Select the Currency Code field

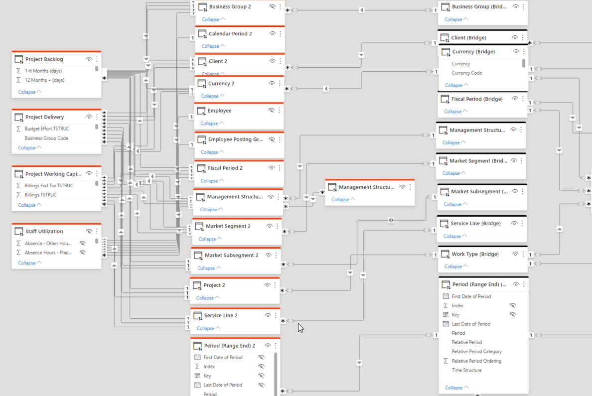point(466,73)
